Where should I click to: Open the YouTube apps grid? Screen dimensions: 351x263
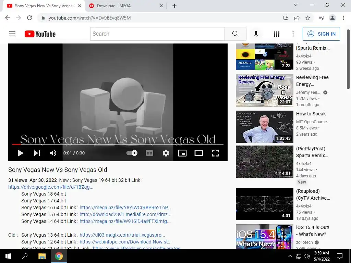(277, 34)
